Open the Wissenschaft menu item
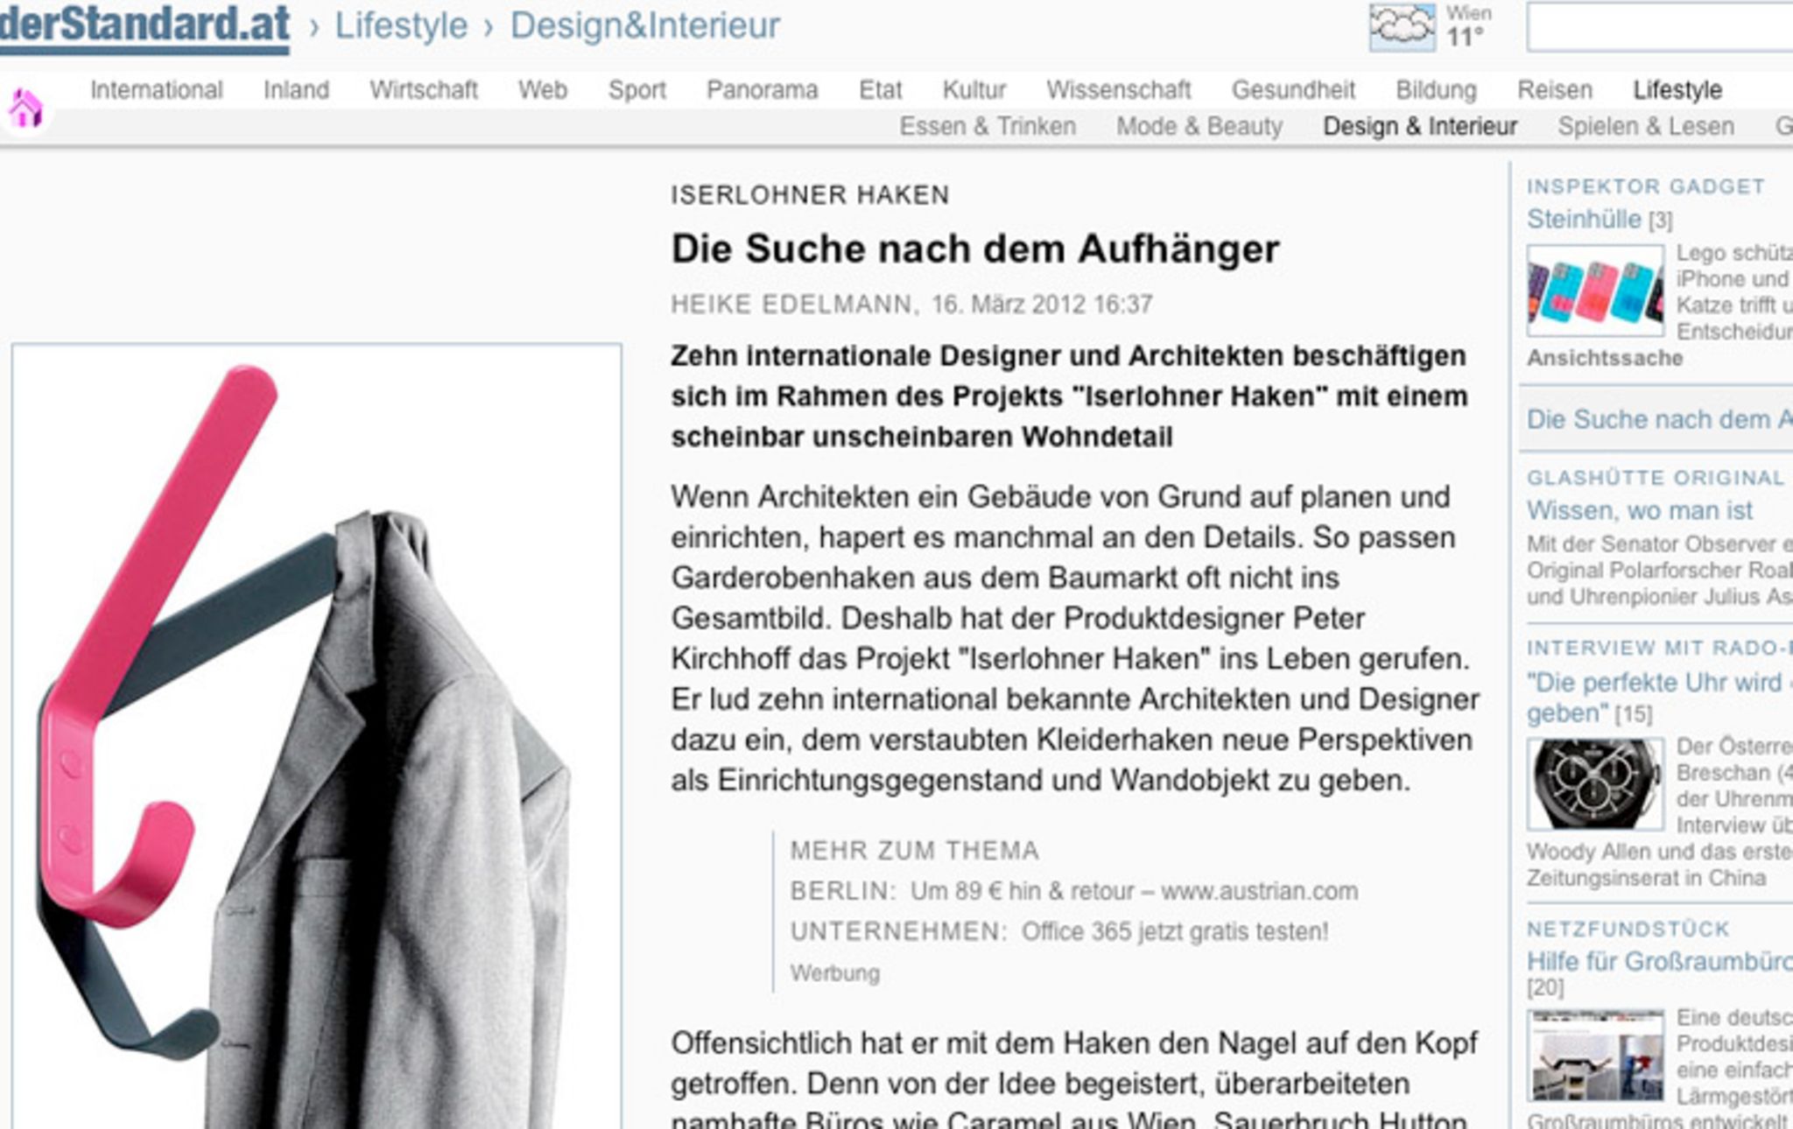 pyautogui.click(x=1119, y=90)
